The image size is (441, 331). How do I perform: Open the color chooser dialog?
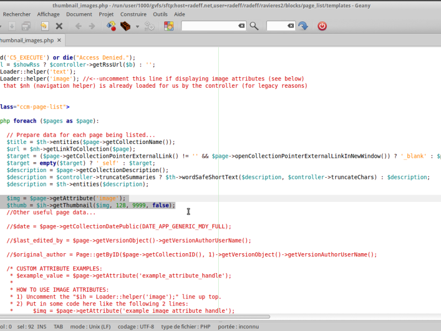(x=169, y=26)
